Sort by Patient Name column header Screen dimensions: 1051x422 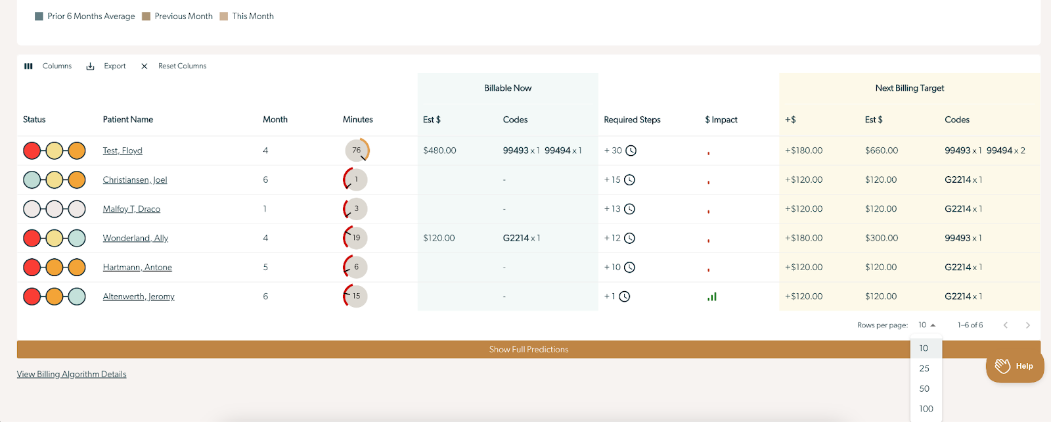128,120
